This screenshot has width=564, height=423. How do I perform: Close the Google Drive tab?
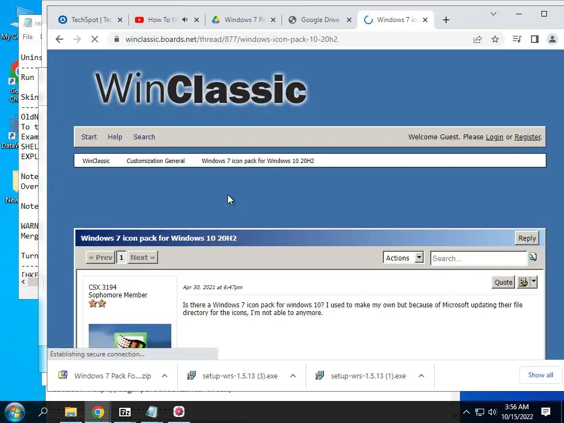click(x=349, y=20)
